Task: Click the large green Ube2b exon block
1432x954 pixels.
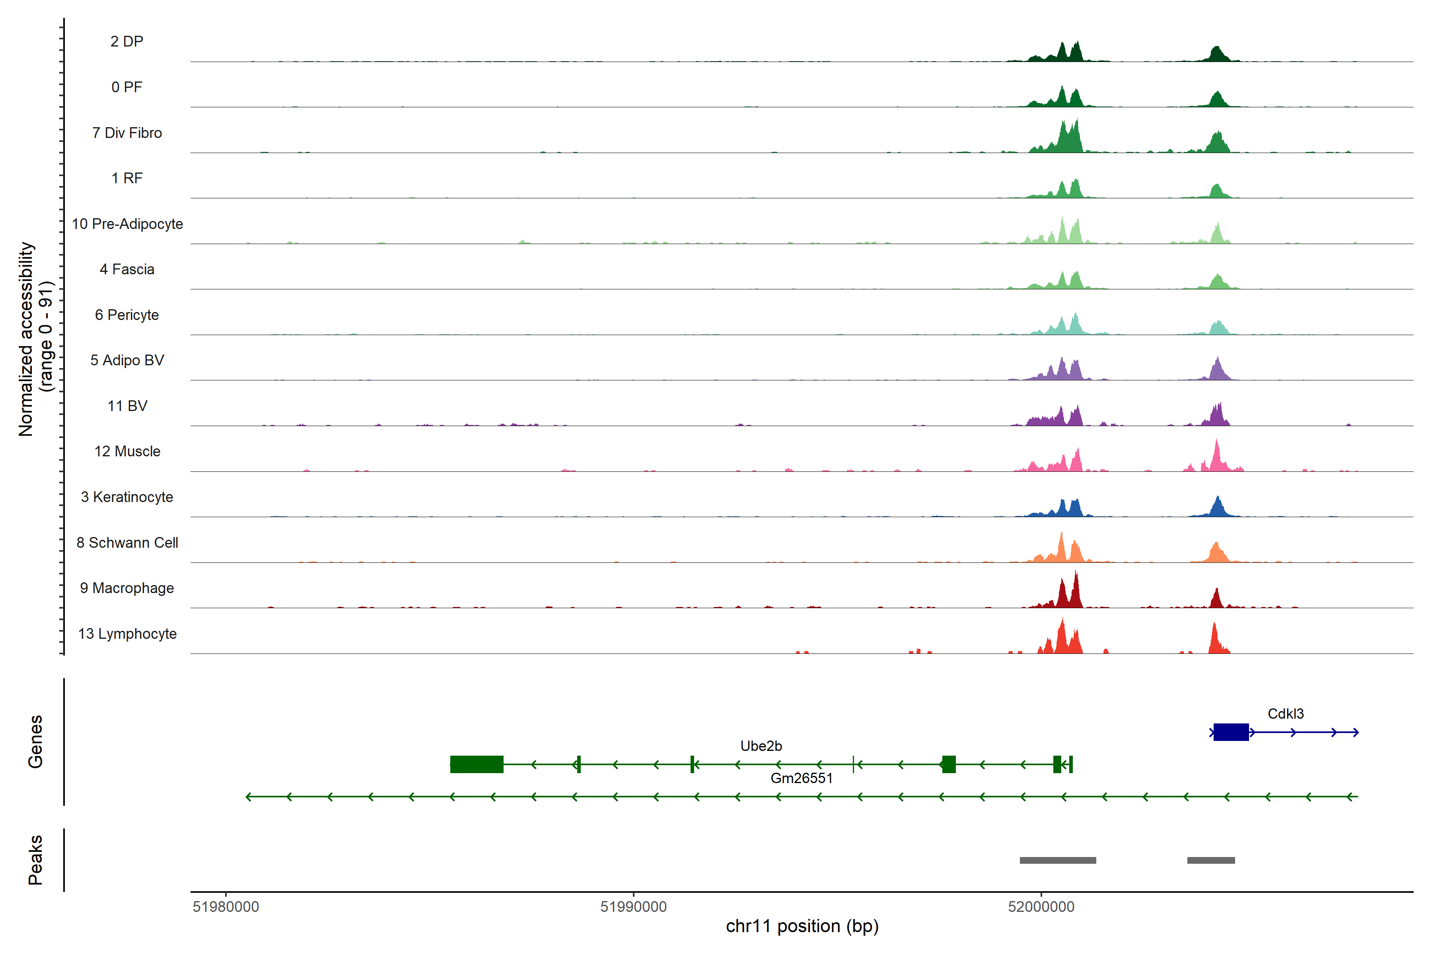Action: click(x=476, y=764)
